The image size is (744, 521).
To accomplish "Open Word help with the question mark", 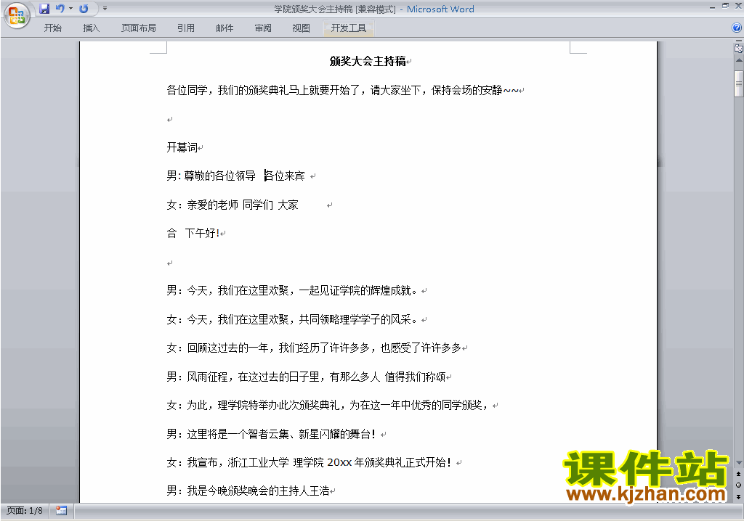I will click(737, 28).
